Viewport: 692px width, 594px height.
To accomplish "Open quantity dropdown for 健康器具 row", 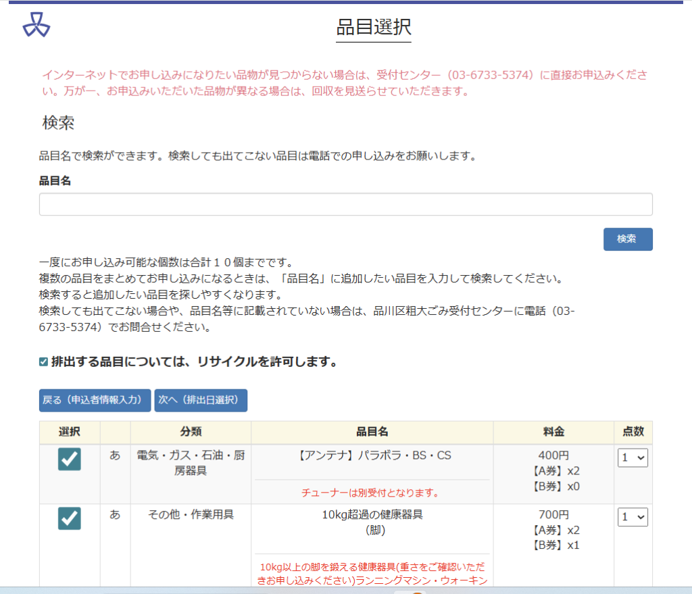I will pos(633,517).
